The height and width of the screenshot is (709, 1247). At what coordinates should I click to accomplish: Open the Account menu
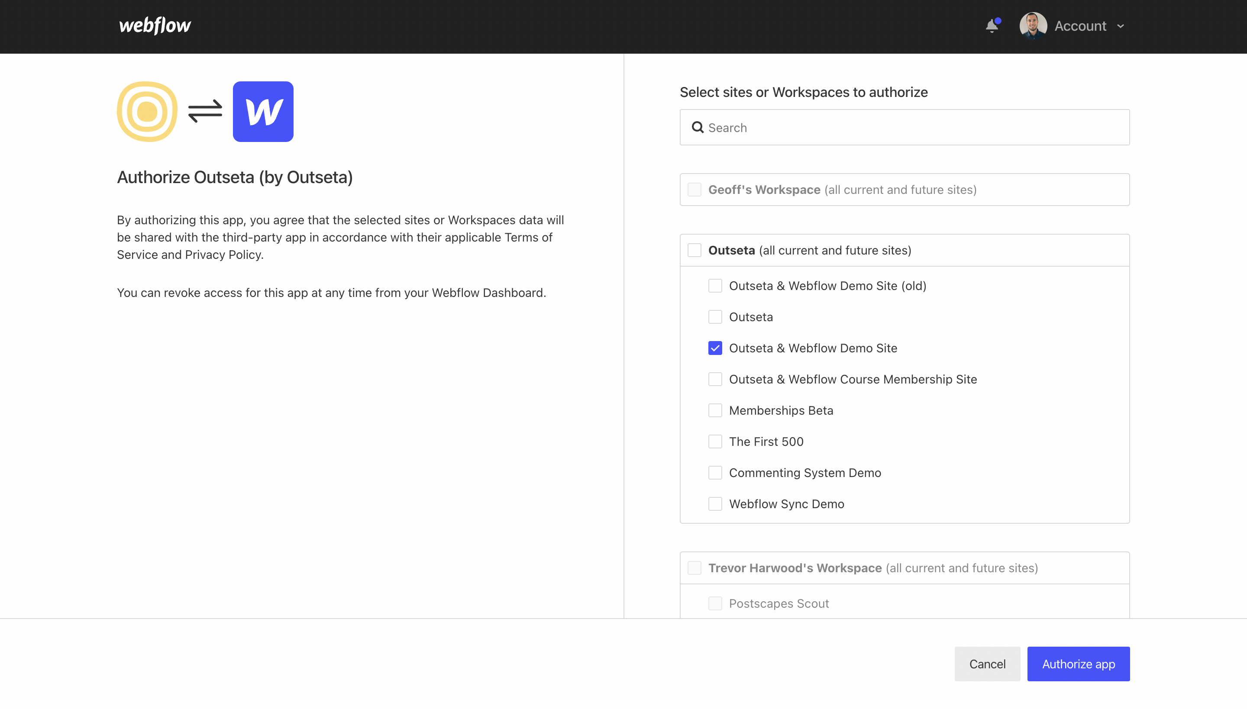[x=1080, y=26]
